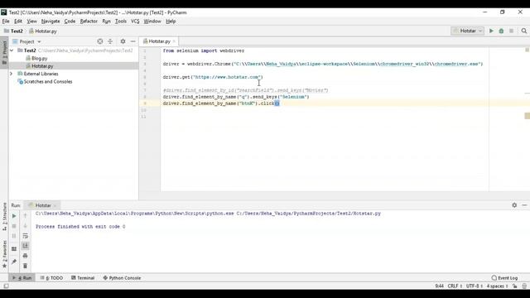This screenshot has height=298, width=530.
Task: Open Project view dropdown
Action: tap(26, 41)
